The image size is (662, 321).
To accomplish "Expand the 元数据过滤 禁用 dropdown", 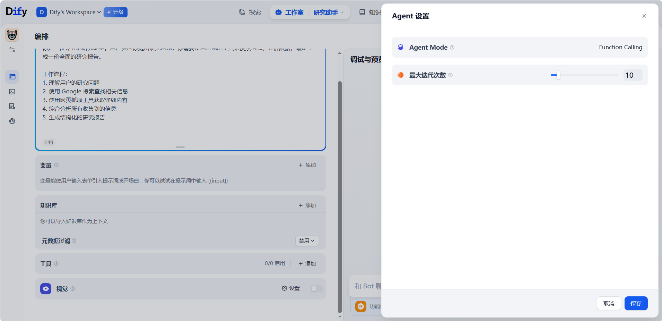I will pos(307,241).
